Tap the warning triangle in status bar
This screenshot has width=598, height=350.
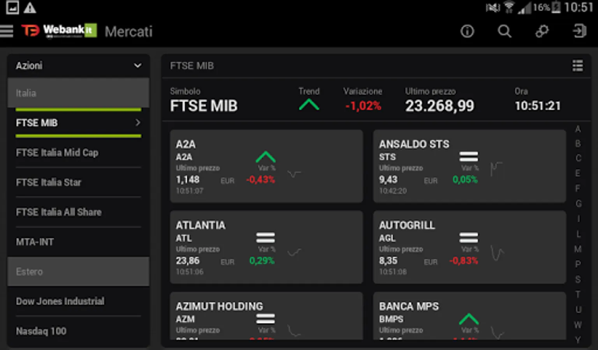click(x=30, y=7)
